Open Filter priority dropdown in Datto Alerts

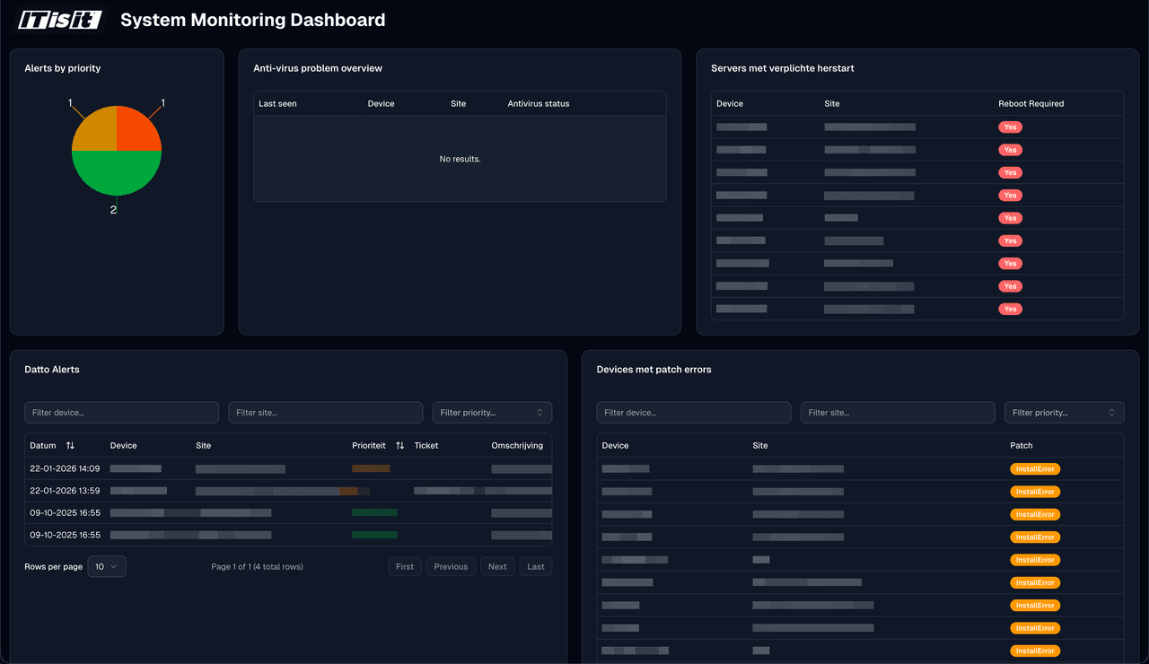coord(492,413)
